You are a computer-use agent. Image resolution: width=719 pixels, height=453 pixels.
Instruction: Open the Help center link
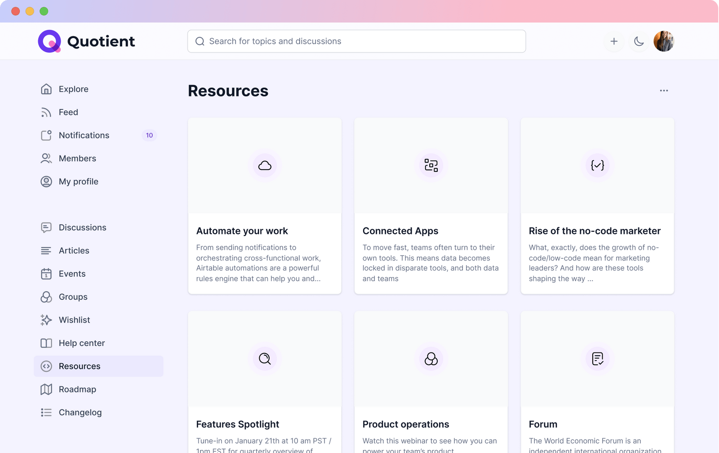82,343
